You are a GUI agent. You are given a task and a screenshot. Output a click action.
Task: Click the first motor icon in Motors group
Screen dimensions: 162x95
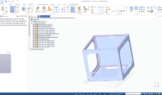(92, 7)
